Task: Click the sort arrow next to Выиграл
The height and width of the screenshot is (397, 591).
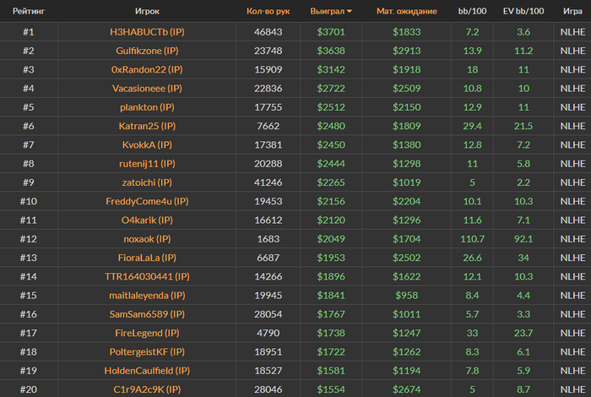Action: 350,12
